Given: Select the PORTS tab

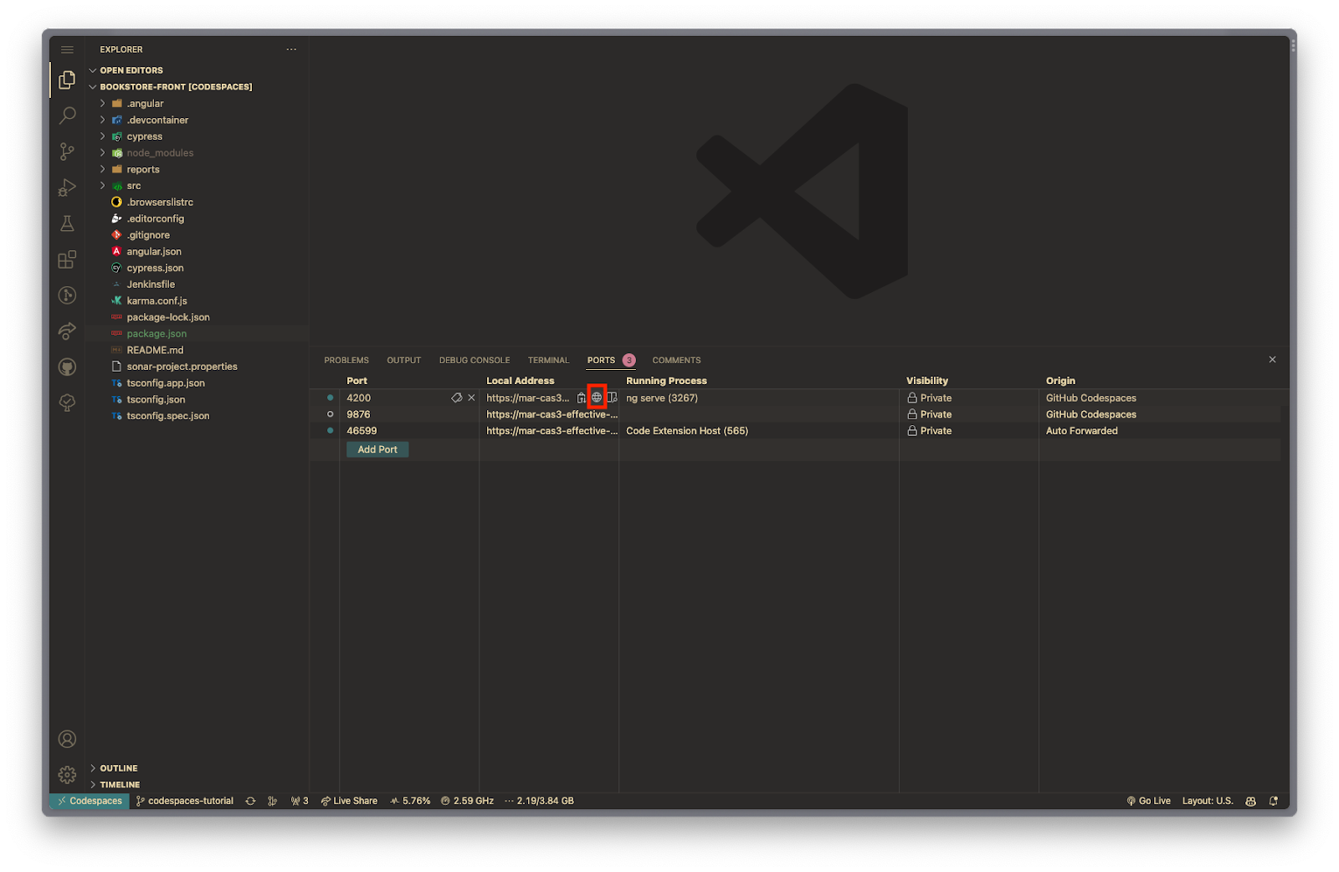Looking at the screenshot, I should (x=601, y=361).
